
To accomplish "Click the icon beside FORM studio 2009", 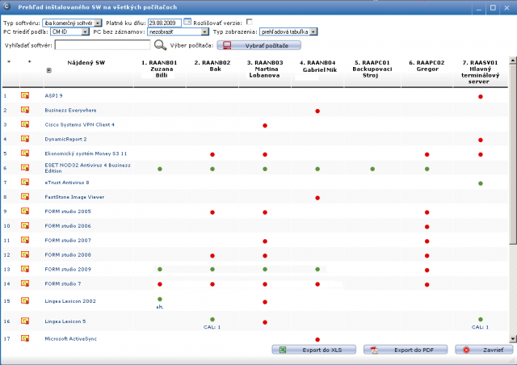I will tap(25, 270).
